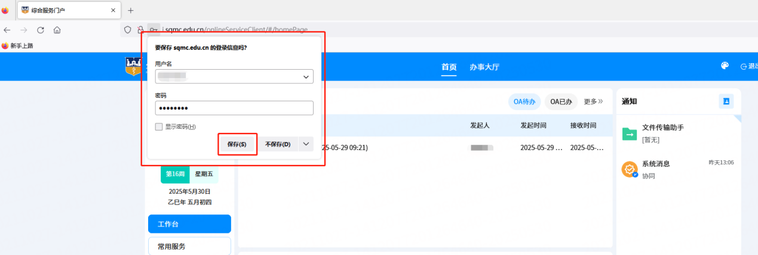Select 工作台 in the left sidebar
Screen dimensions: 758x255
pyautogui.click(x=189, y=224)
